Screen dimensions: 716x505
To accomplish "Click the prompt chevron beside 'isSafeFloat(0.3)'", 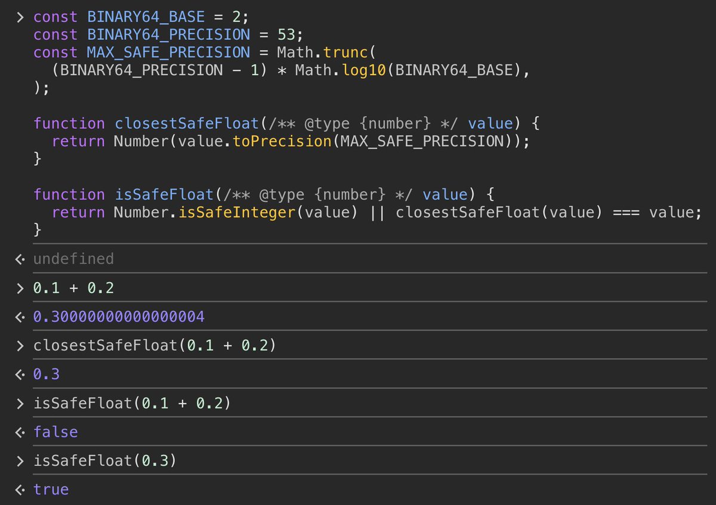I will [21, 461].
